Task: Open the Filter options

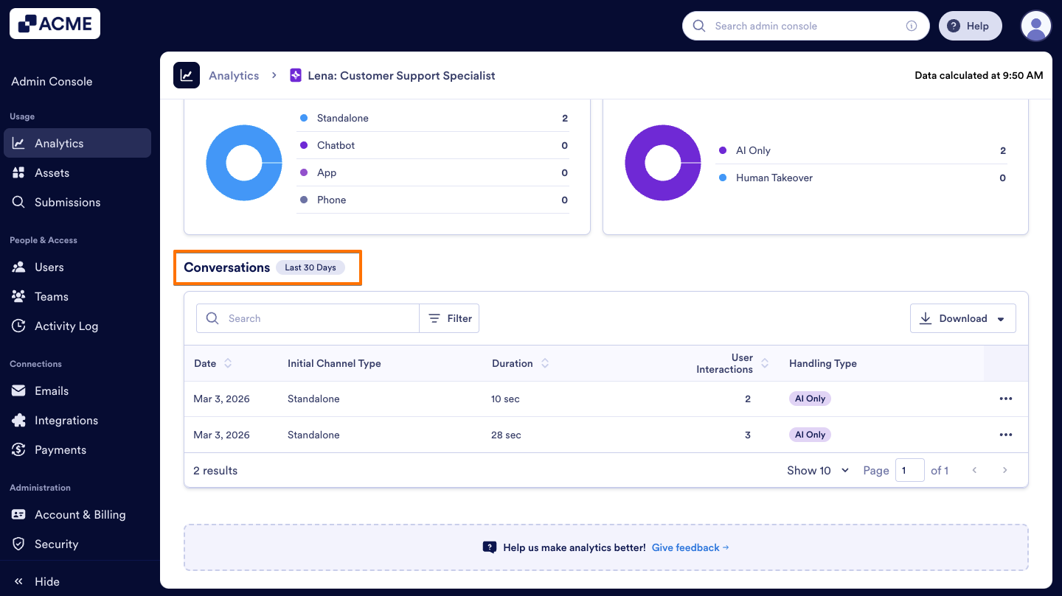Action: pyautogui.click(x=449, y=318)
